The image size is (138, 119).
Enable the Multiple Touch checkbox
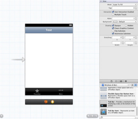point(113,15)
